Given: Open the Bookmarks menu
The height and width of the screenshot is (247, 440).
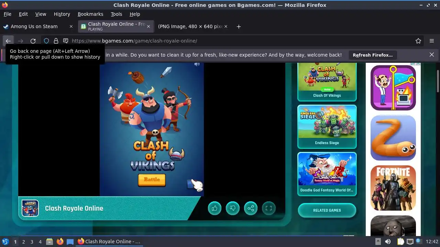Looking at the screenshot, I should point(90,14).
